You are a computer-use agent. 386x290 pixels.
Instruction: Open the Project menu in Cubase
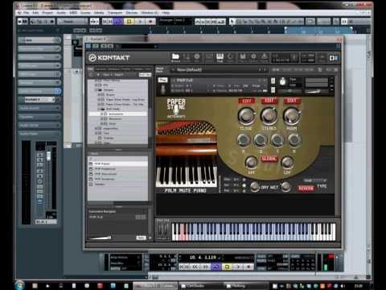(47, 13)
